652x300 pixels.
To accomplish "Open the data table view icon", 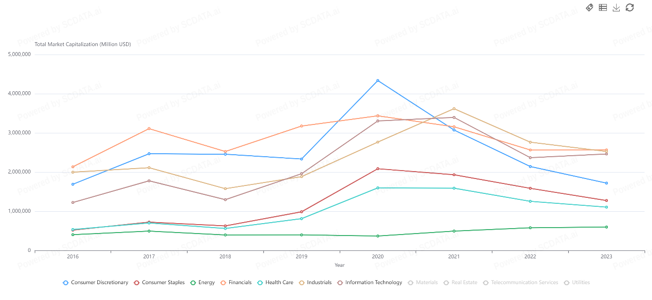I will point(603,7).
